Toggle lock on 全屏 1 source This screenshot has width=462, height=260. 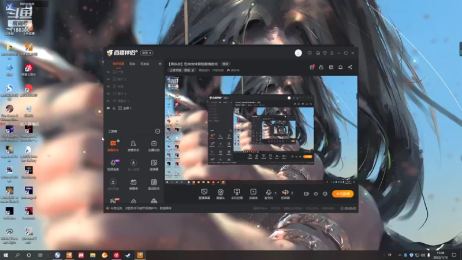[114, 108]
